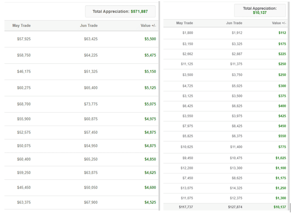This screenshot has height=219, width=296.
Task: Click the $5,500 value cell
Action: tap(150, 39)
